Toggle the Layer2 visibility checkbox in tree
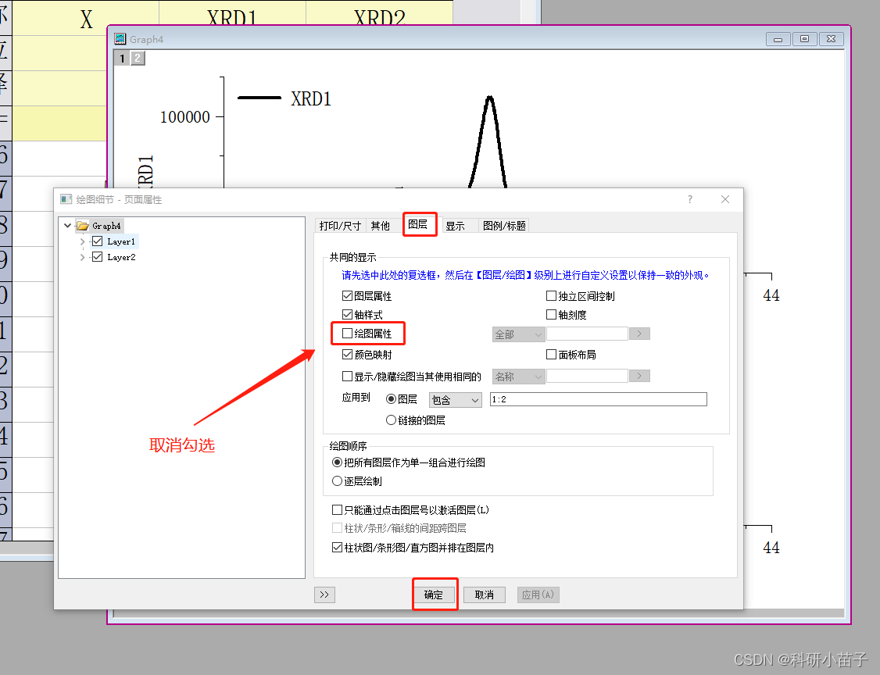Screen dimensions: 880x675 (x=97, y=257)
